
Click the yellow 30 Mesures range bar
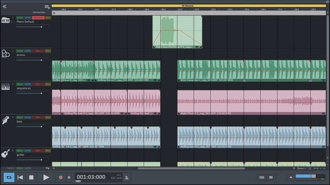(x=189, y=6)
